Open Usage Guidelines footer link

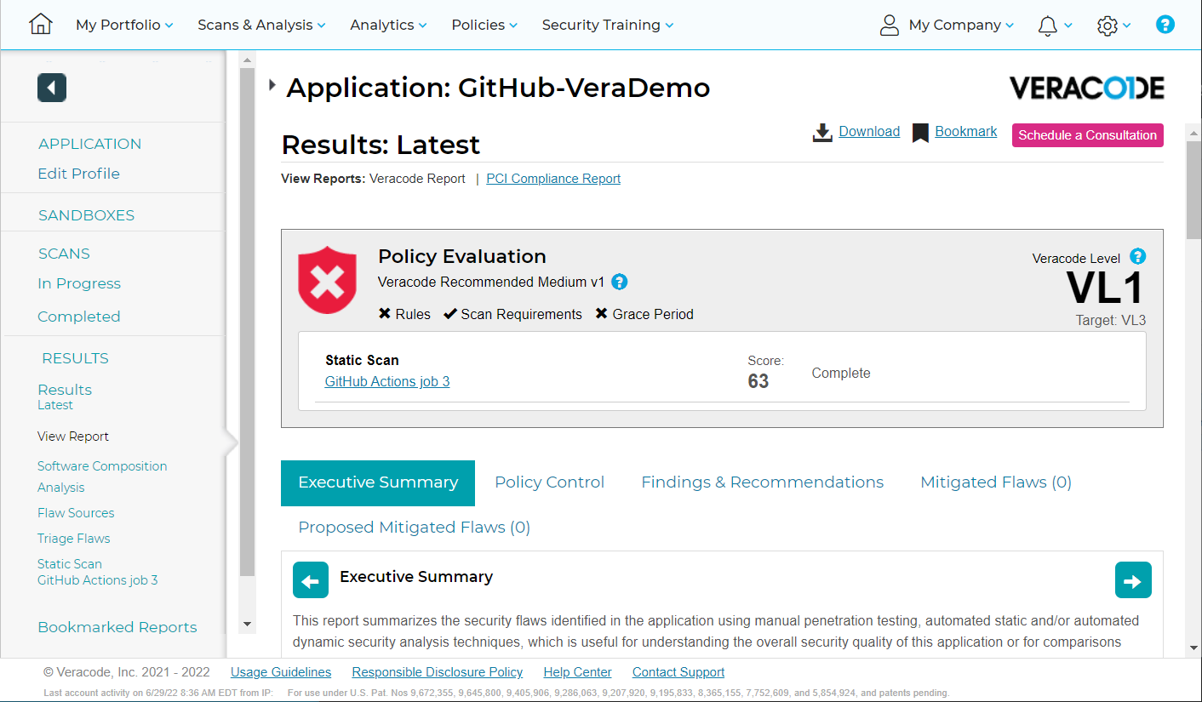click(281, 672)
